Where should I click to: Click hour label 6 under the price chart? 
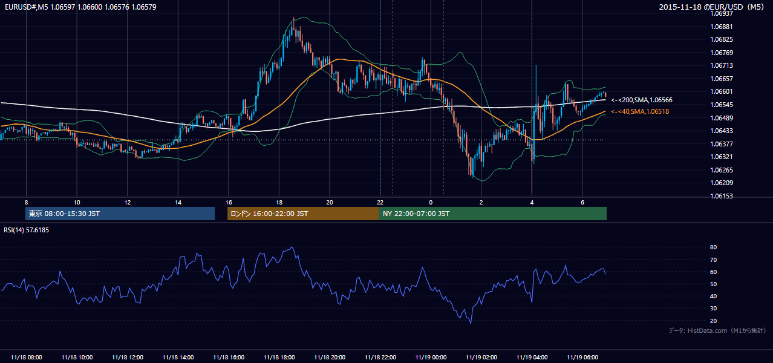(582, 202)
